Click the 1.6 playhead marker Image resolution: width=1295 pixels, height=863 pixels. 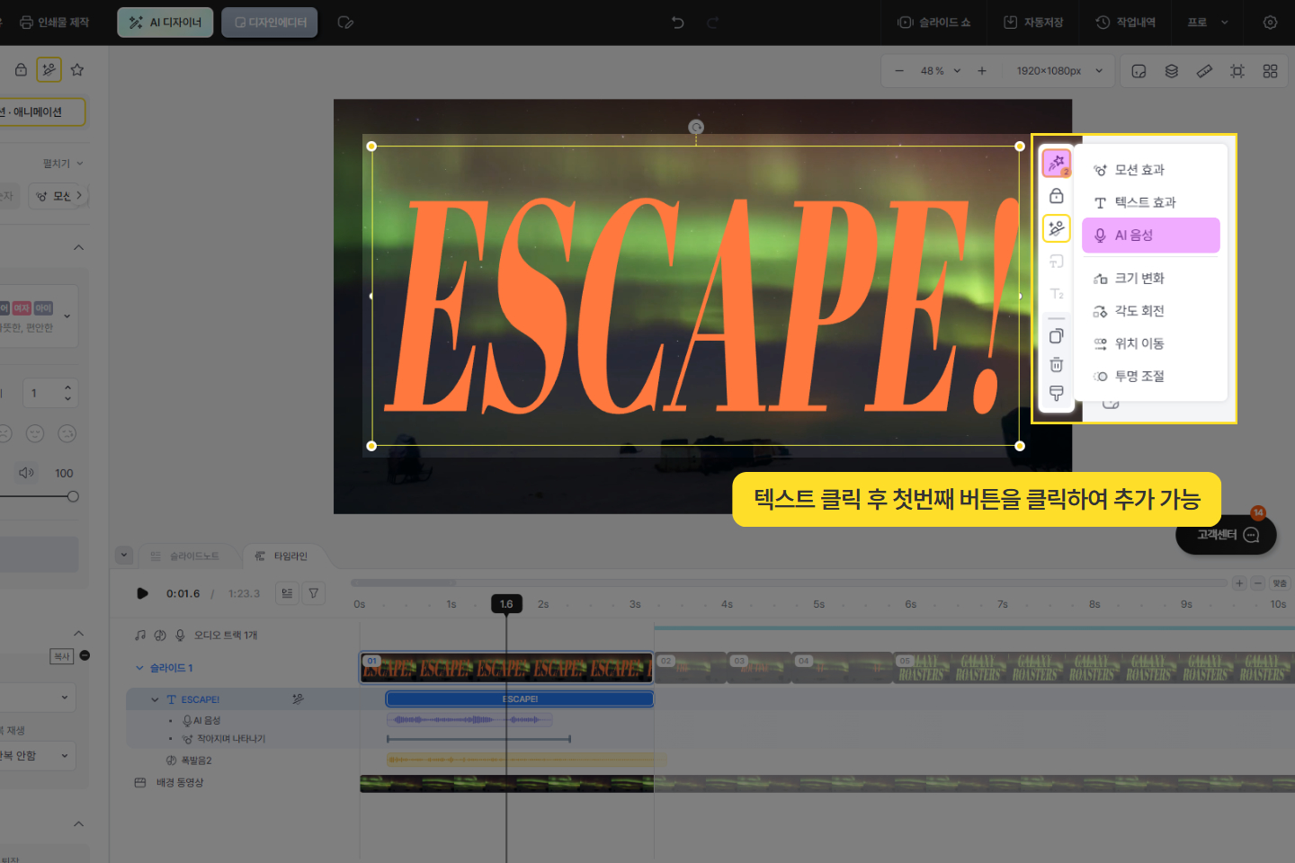coord(506,604)
